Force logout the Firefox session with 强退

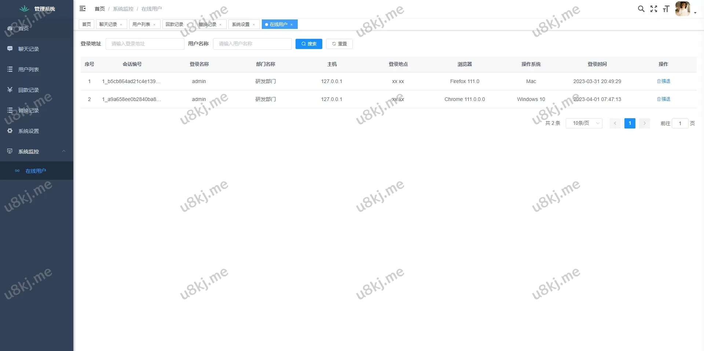(x=663, y=81)
